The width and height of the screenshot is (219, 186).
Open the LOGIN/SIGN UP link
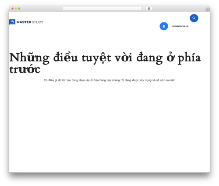click(180, 26)
